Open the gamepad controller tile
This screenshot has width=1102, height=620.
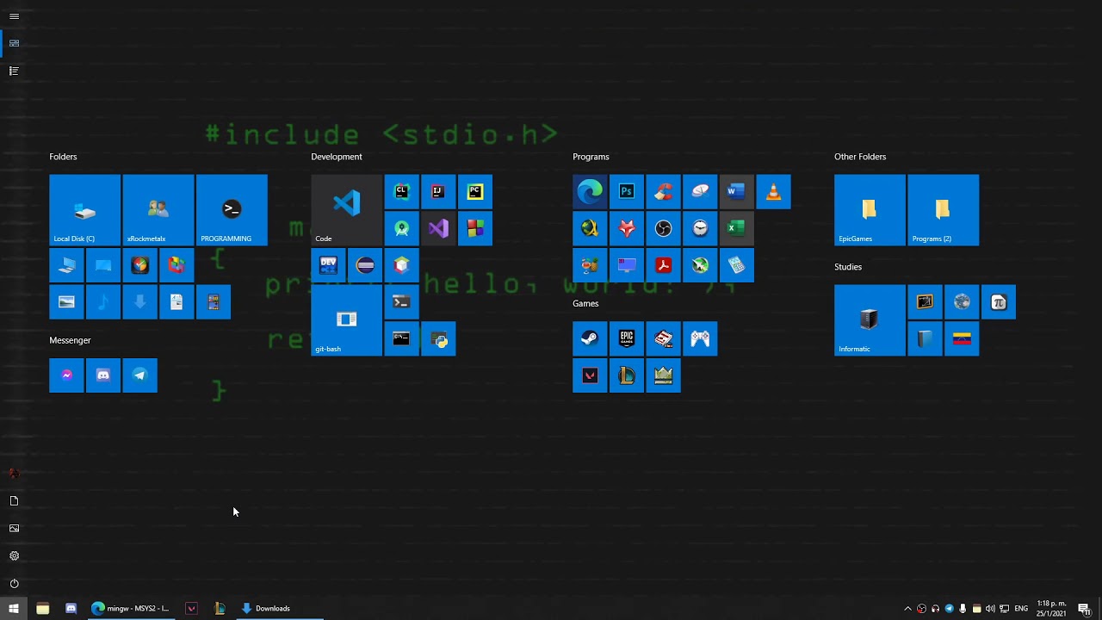point(700,338)
